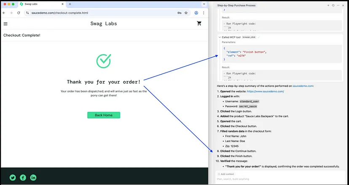Image resolution: width=349 pixels, height=185 pixels.
Task: Click the browser_click tool badge
Action: tap(249, 37)
